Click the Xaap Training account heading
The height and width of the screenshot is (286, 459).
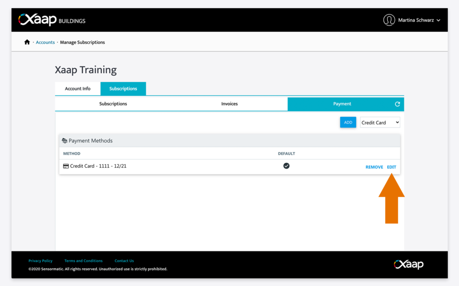(x=86, y=70)
